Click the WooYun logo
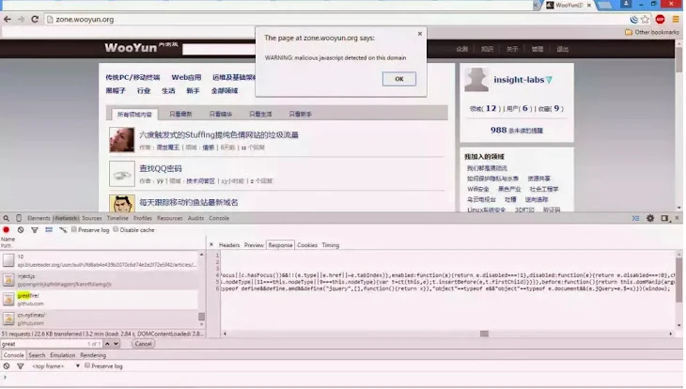The width and height of the screenshot is (686, 389). point(131,48)
